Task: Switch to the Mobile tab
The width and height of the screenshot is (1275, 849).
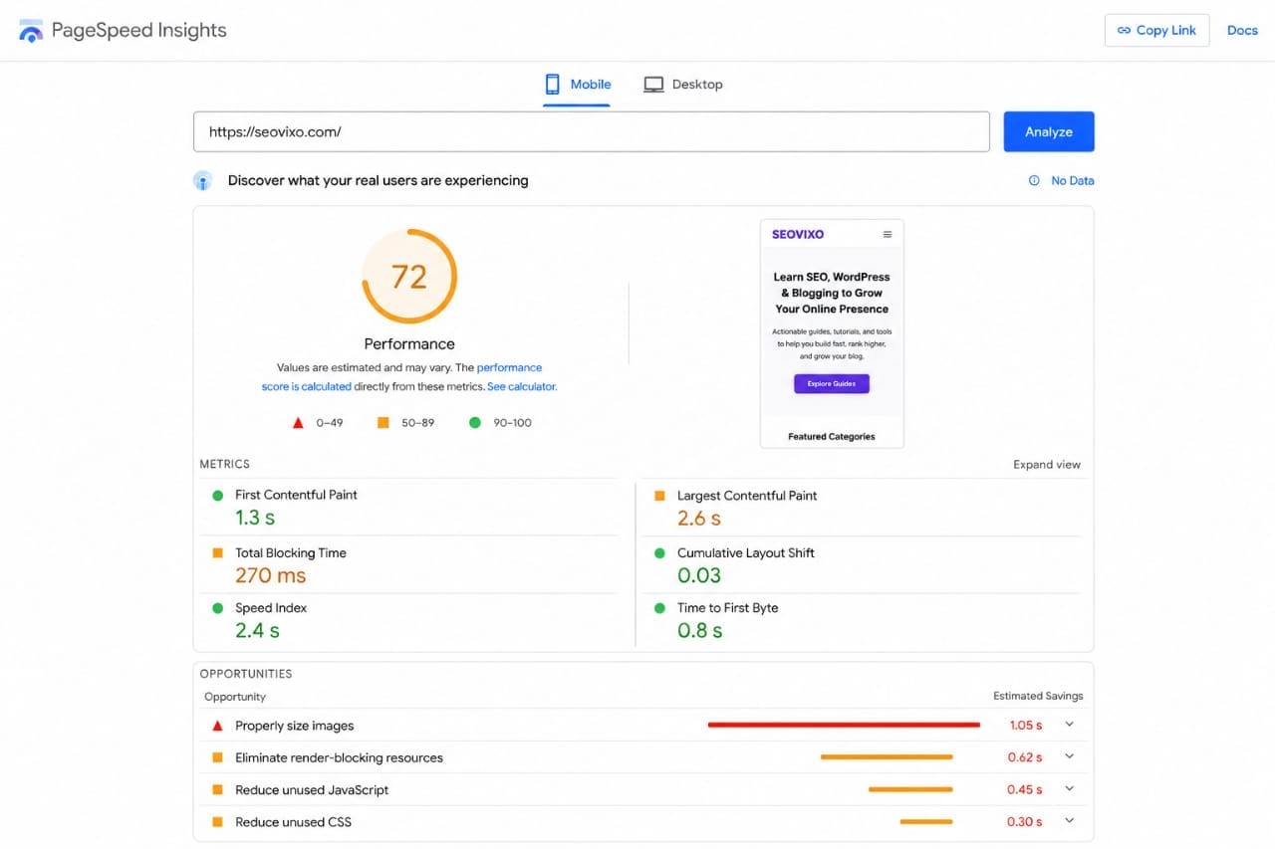Action: (577, 85)
